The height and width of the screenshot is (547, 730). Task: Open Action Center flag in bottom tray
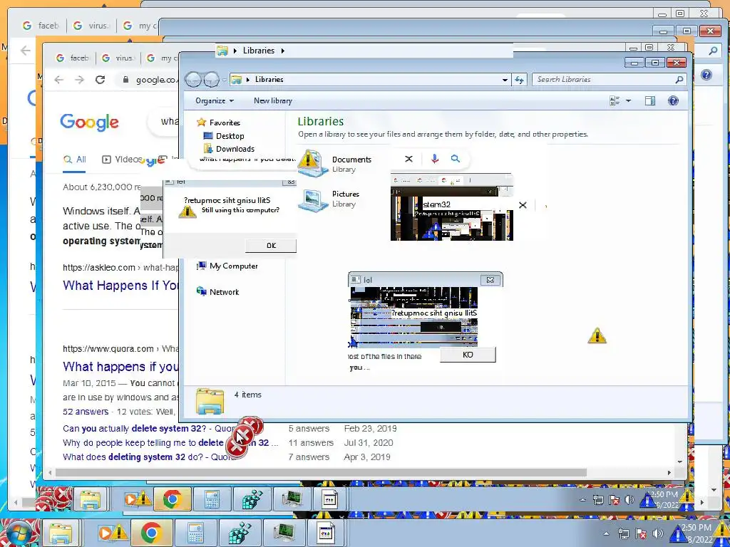coord(641,534)
